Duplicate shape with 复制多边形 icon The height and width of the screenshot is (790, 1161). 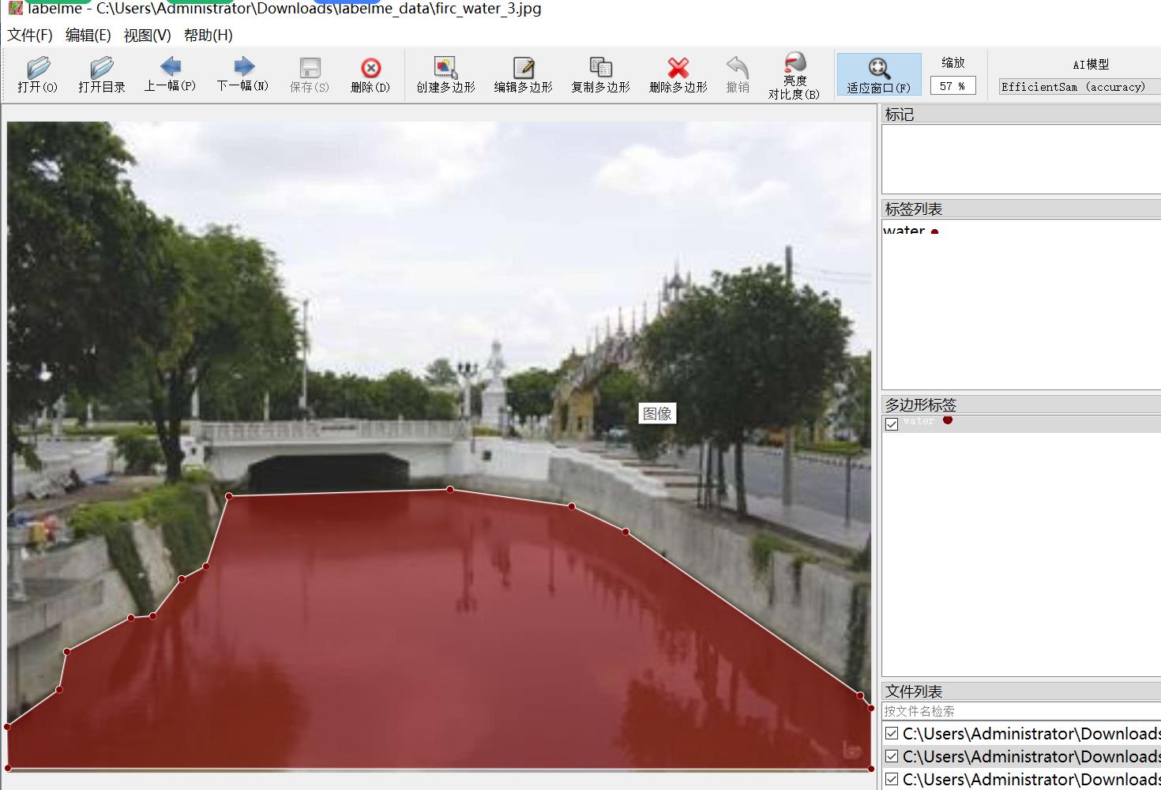point(600,74)
